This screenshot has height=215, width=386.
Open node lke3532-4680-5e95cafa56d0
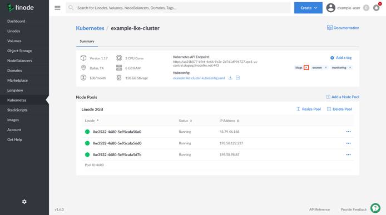pyautogui.click(x=117, y=143)
